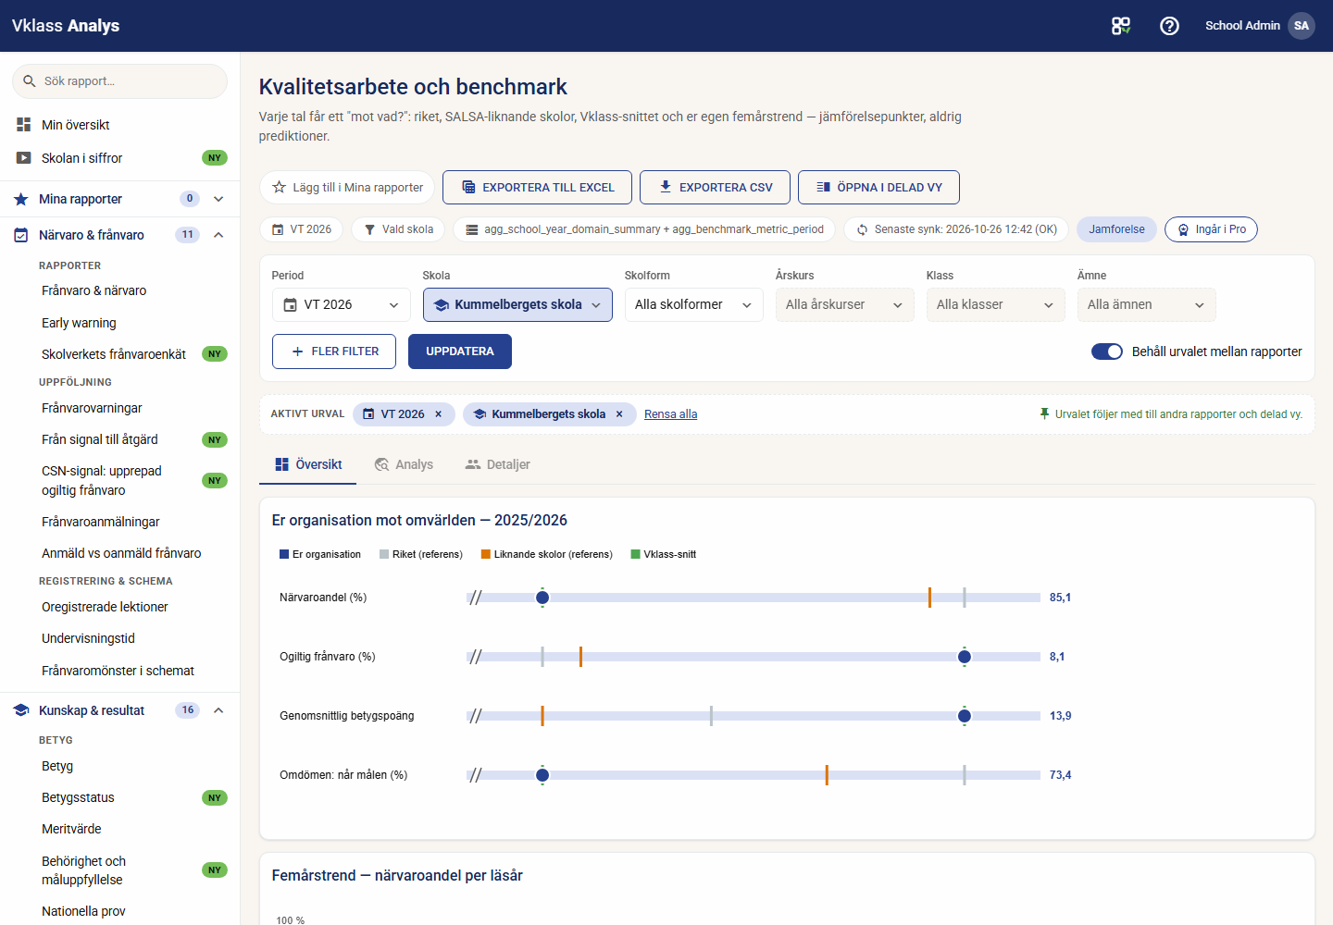Click the table icon by agg_school_year_domain_summary
1333x925 pixels.
(472, 229)
